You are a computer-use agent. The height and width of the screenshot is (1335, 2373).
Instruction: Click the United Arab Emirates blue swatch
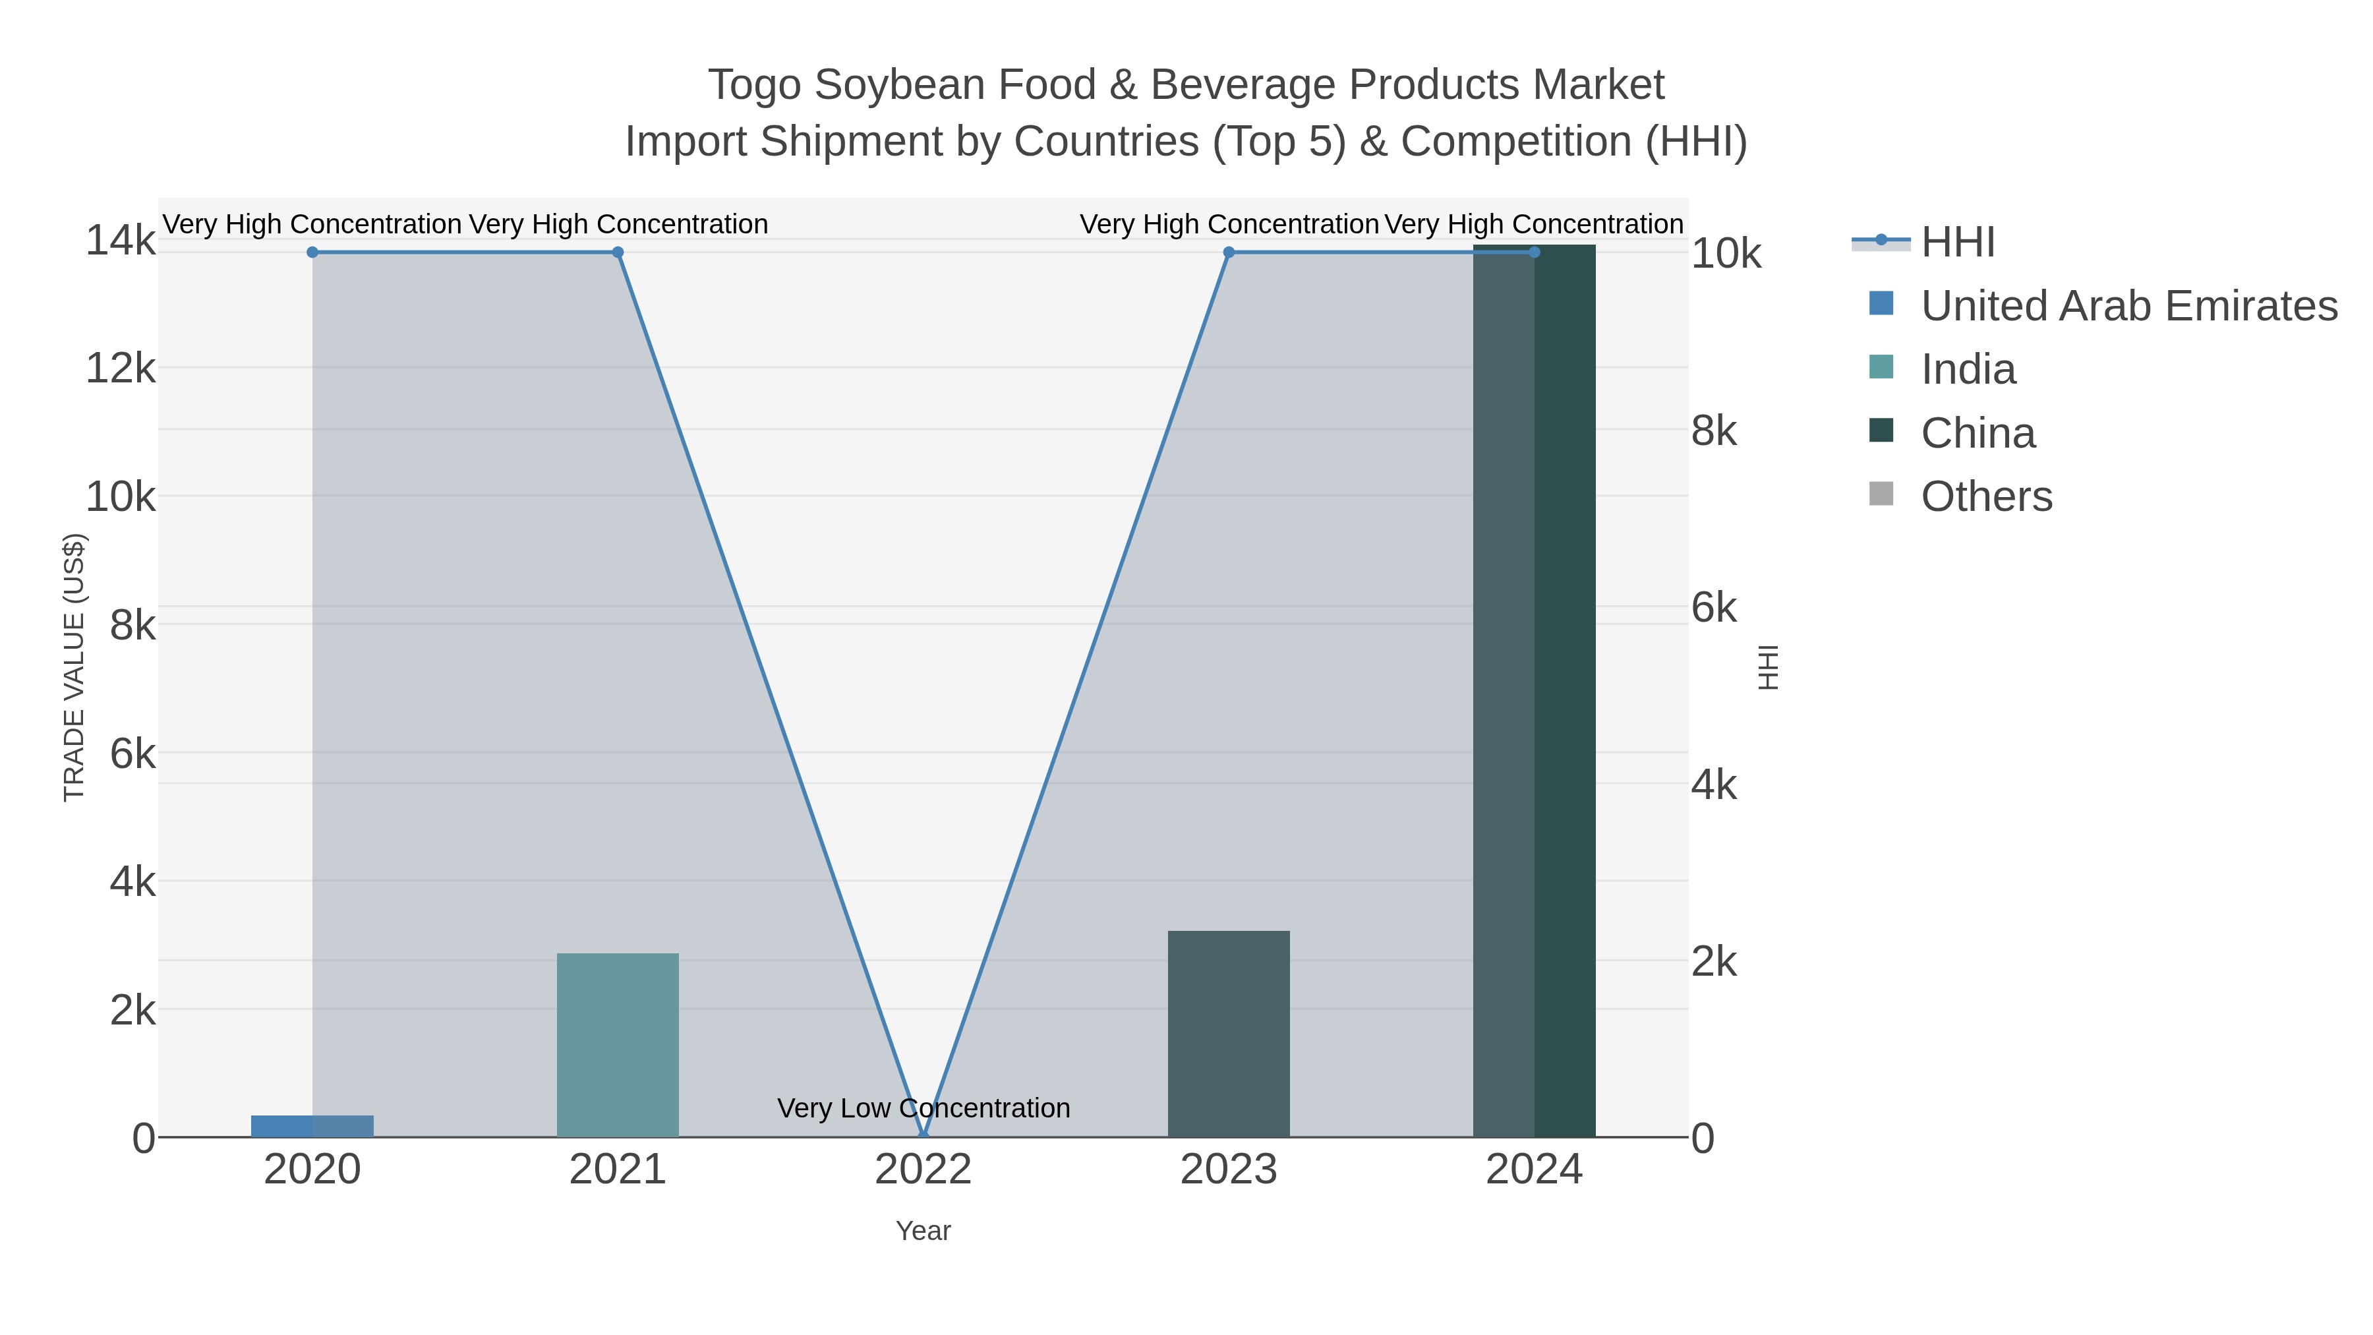1881,303
